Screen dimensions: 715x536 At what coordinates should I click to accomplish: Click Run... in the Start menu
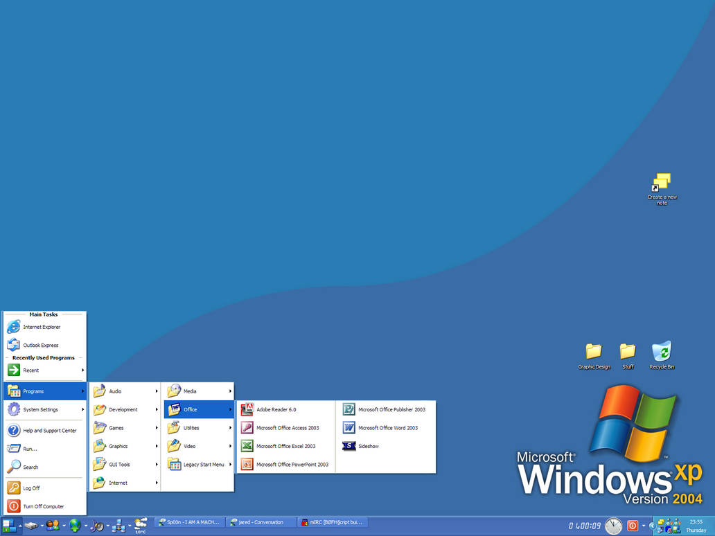(x=29, y=449)
